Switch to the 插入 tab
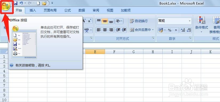 pyautogui.click(x=33, y=10)
